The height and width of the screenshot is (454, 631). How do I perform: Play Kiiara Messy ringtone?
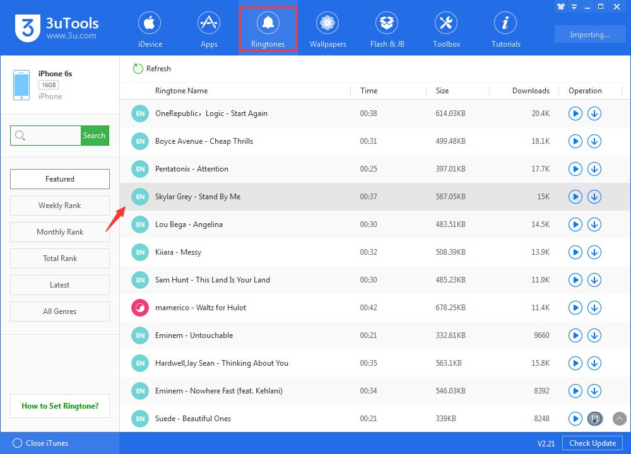tap(575, 252)
